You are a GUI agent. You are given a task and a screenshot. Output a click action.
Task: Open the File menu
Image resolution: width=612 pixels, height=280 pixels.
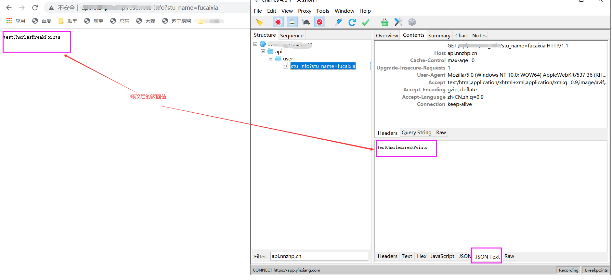click(258, 11)
